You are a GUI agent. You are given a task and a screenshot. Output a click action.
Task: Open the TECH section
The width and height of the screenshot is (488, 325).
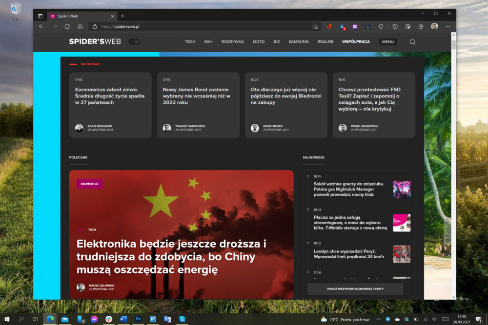(x=190, y=41)
